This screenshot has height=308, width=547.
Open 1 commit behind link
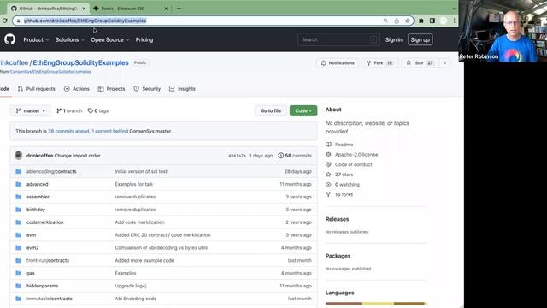coord(109,131)
